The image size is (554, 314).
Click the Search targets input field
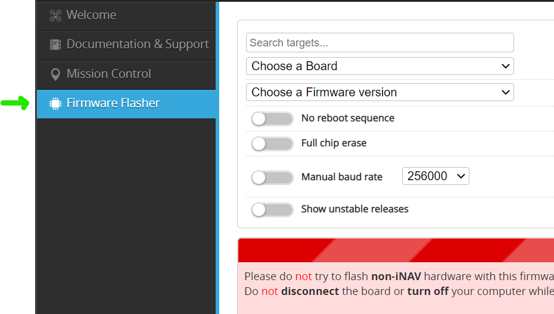coord(380,43)
